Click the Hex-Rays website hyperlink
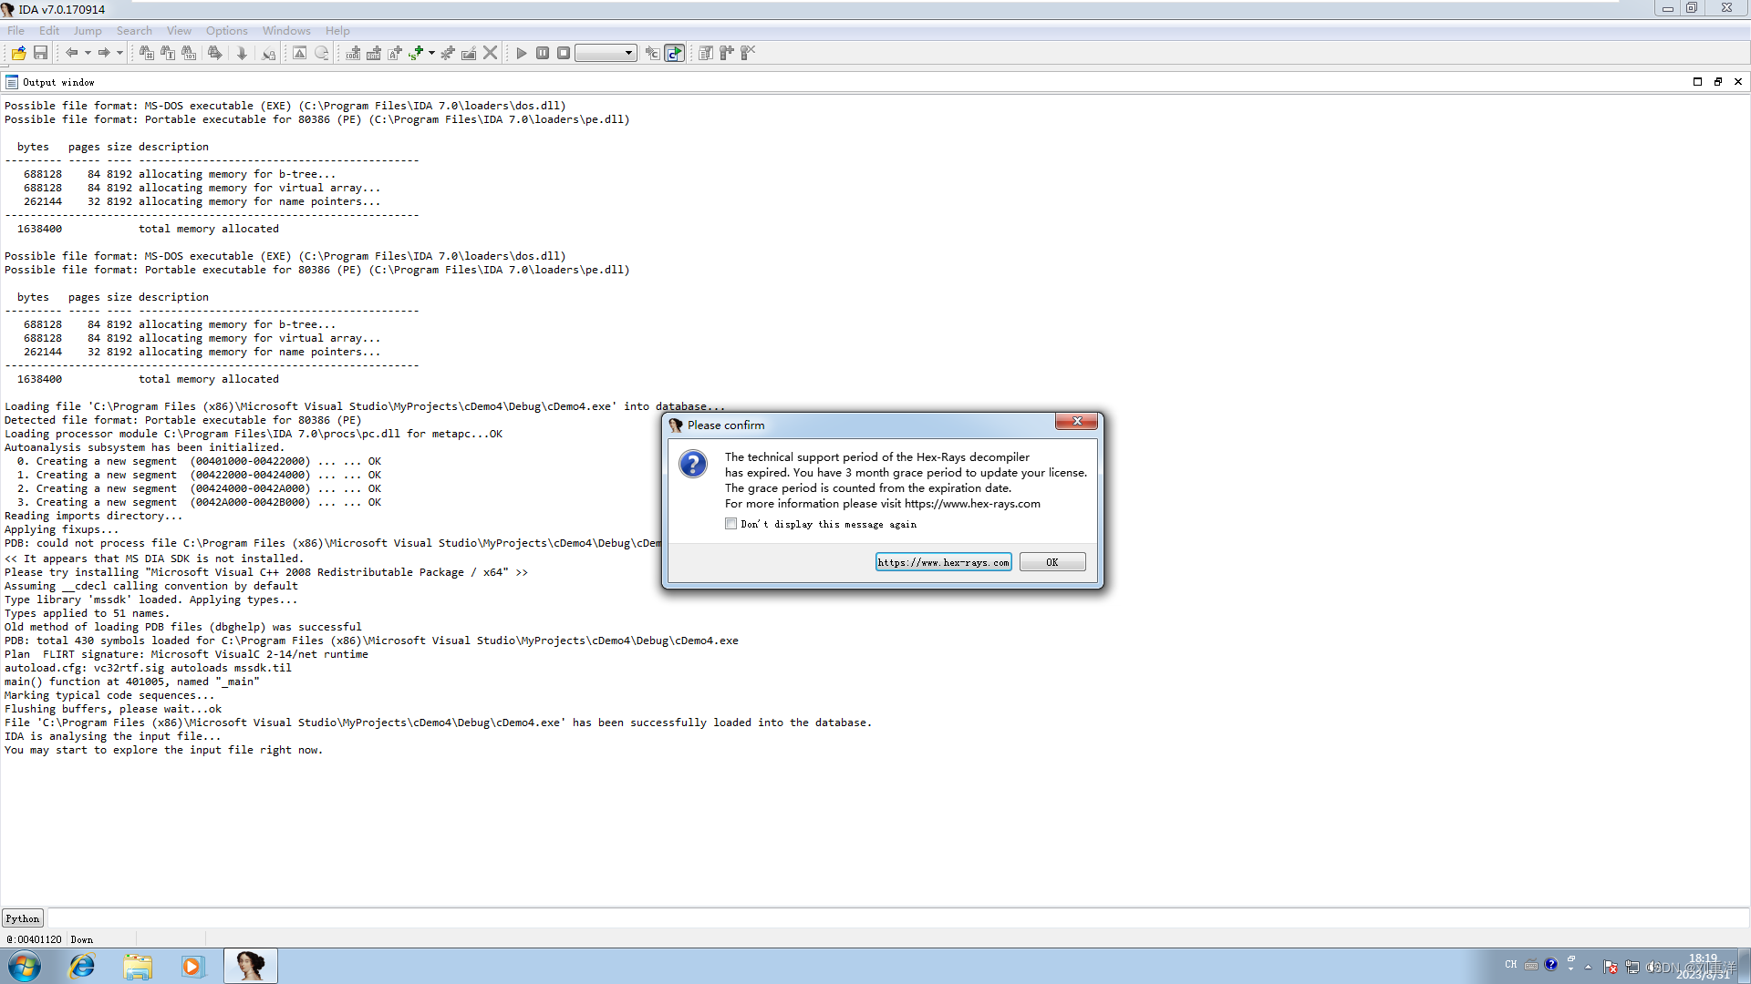The image size is (1751, 984). [942, 562]
